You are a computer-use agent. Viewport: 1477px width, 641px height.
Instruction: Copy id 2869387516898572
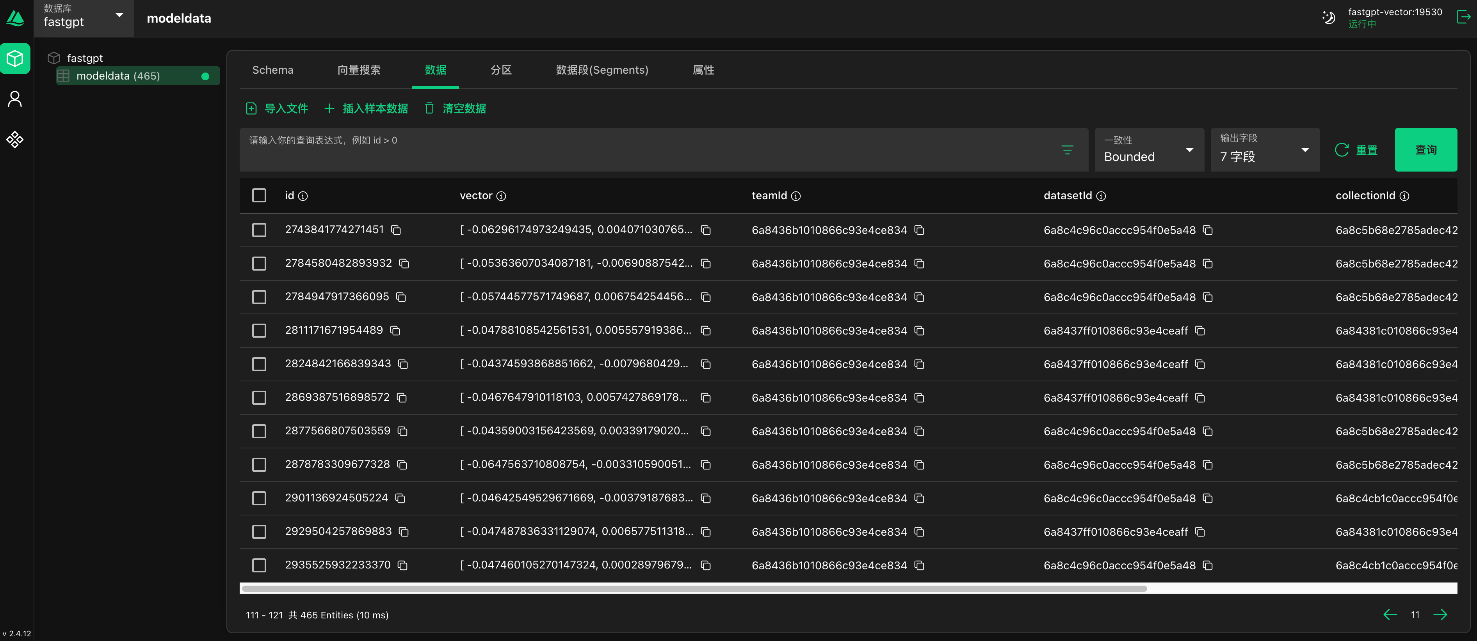tap(401, 398)
